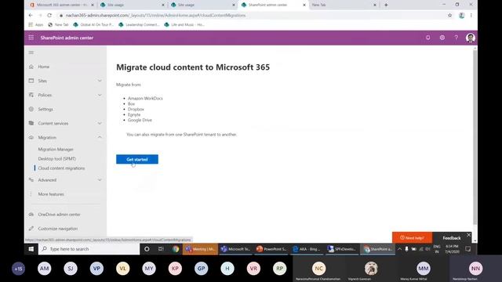Open the SPFxDevelo taskbar item
The height and width of the screenshot is (282, 502).
pos(342,249)
